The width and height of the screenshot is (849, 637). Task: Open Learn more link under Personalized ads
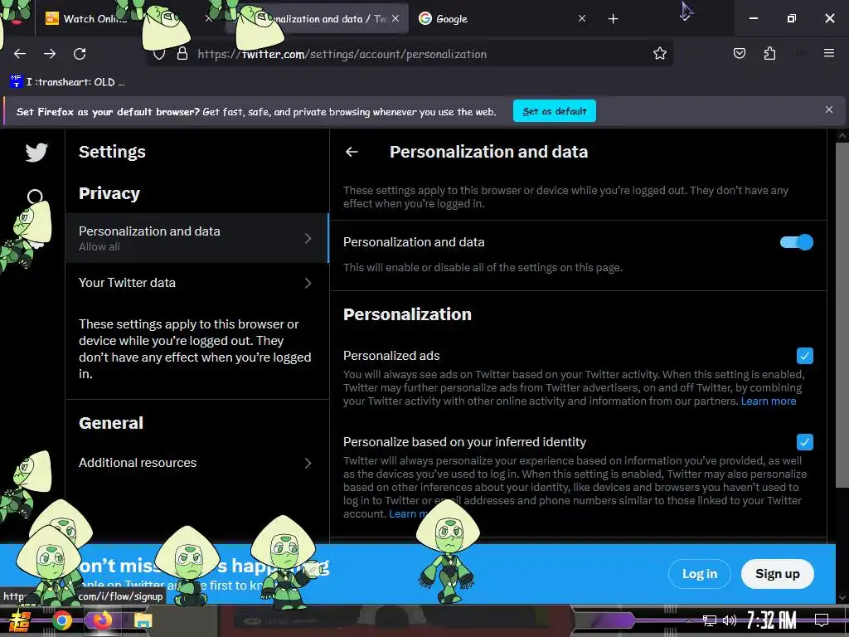click(x=769, y=401)
